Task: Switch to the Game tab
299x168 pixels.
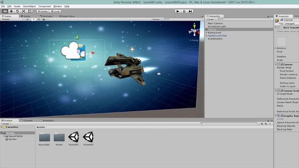Action: (26, 16)
